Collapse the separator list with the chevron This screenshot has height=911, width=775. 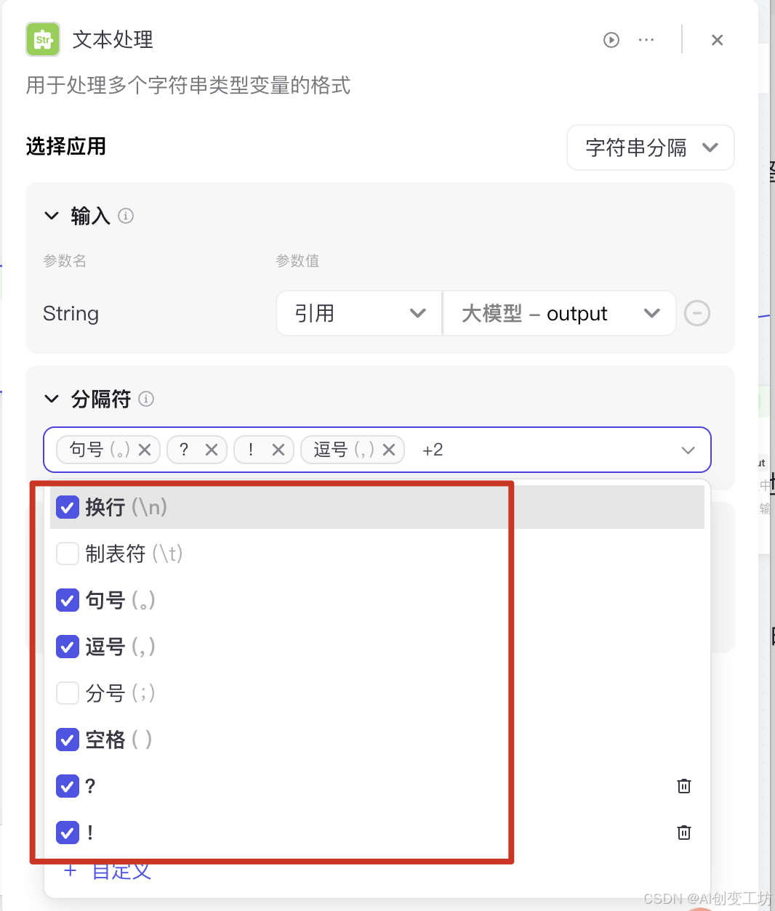pyautogui.click(x=688, y=450)
